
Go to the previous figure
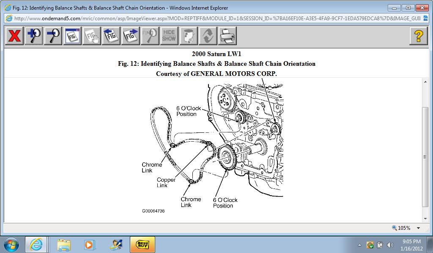[111, 36]
